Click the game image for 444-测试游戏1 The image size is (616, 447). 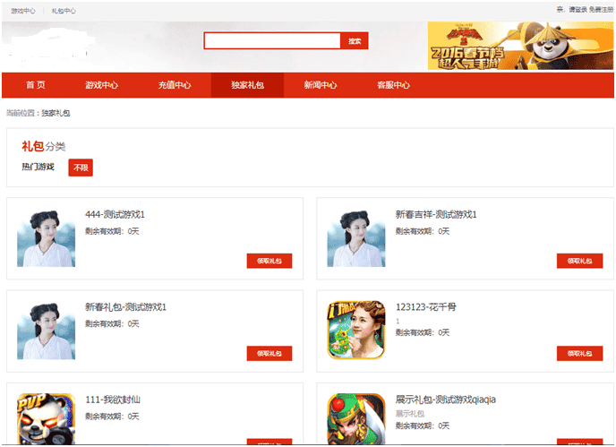click(x=46, y=238)
